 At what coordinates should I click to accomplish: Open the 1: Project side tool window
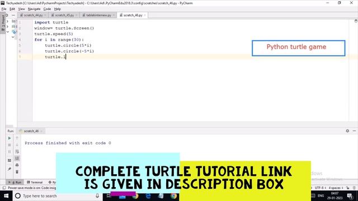click(x=3, y=23)
